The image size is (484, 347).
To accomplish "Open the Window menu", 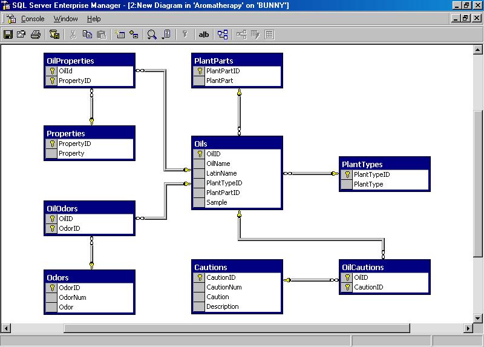I will click(x=65, y=19).
